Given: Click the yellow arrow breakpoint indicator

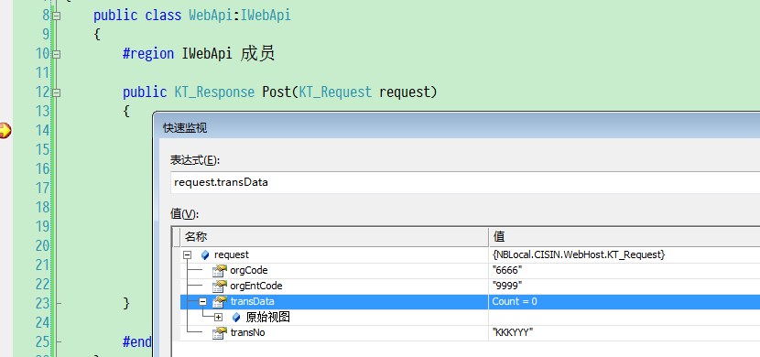Looking at the screenshot, I should (x=5, y=130).
